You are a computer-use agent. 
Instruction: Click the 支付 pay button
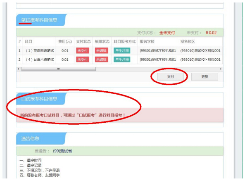pos(171,76)
